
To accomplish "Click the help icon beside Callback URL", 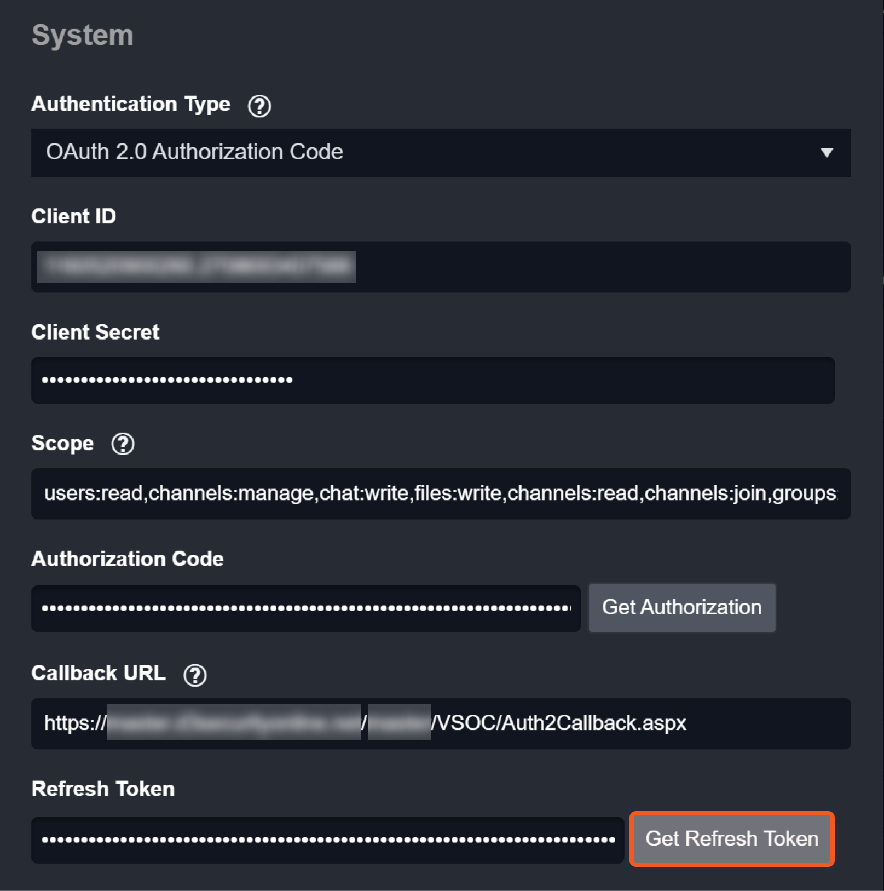I will [195, 675].
